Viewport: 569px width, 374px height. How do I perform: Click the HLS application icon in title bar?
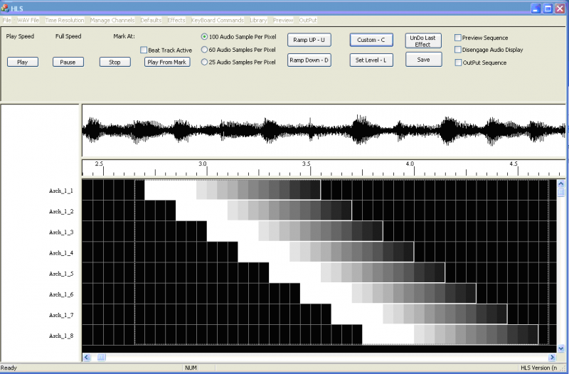pyautogui.click(x=6, y=8)
